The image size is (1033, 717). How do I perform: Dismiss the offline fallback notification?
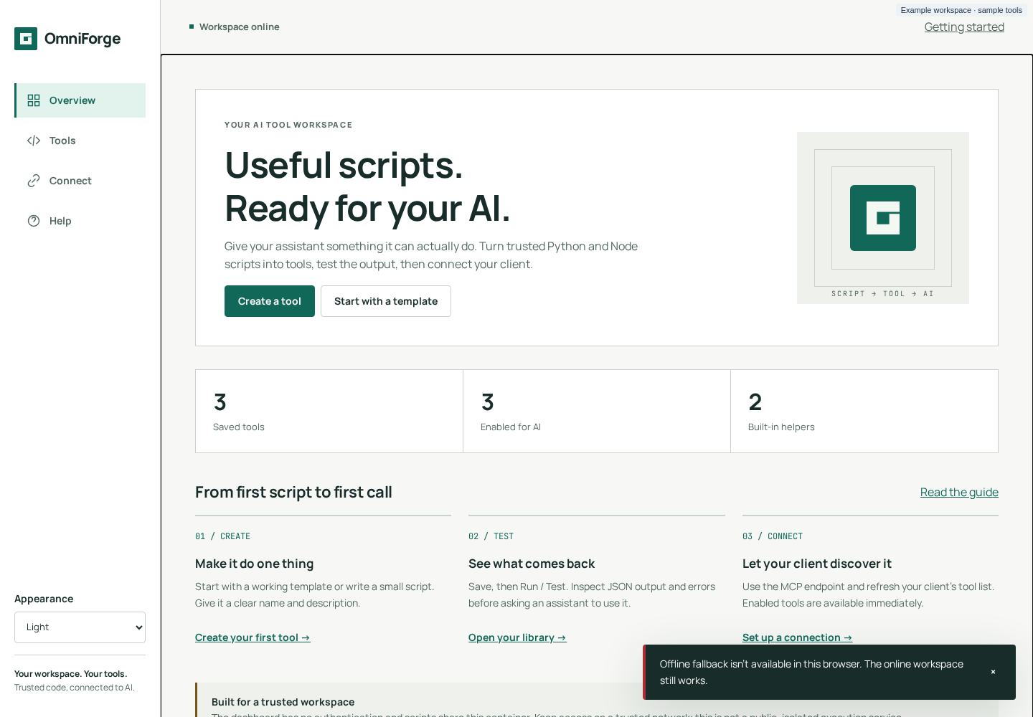point(993,672)
